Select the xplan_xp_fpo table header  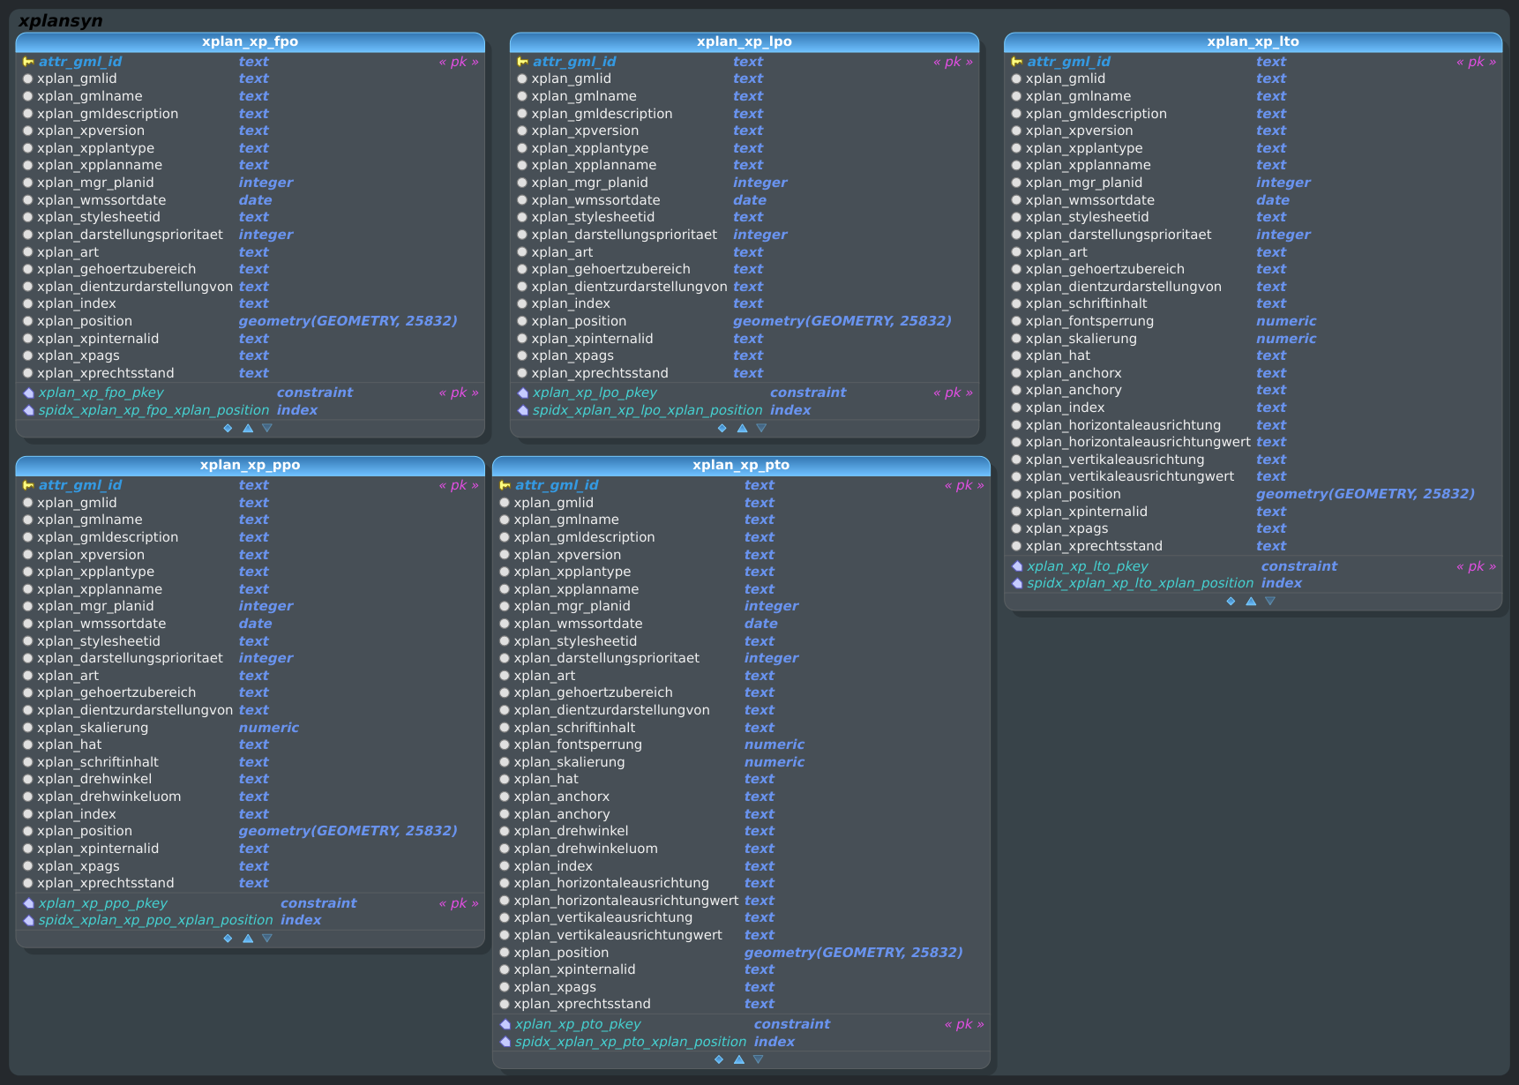point(250,41)
